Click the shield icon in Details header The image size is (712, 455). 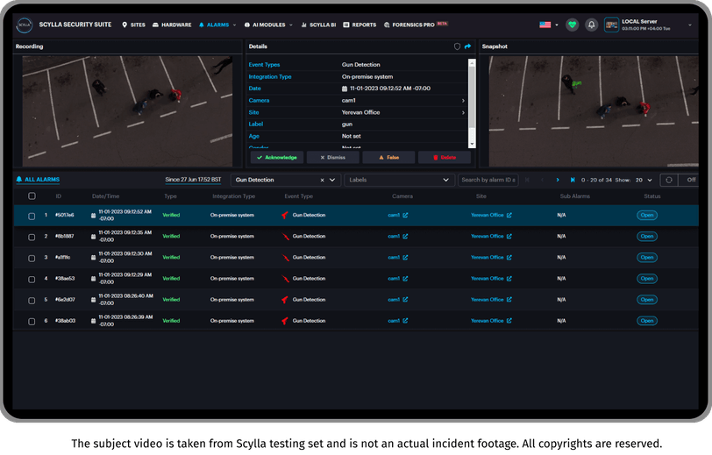point(457,46)
